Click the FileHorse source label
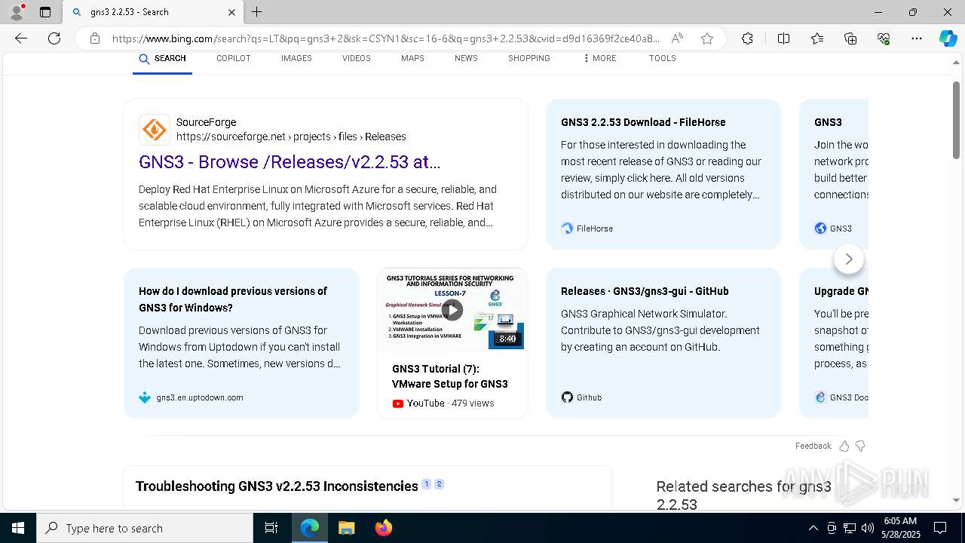Image resolution: width=965 pixels, height=543 pixels. 595,229
